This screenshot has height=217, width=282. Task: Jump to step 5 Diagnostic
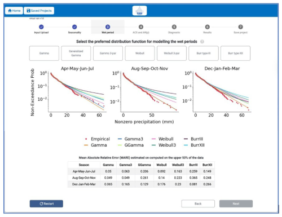click(174, 29)
